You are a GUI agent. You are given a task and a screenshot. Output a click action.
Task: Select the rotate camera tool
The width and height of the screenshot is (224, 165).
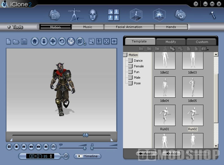coord(62,41)
